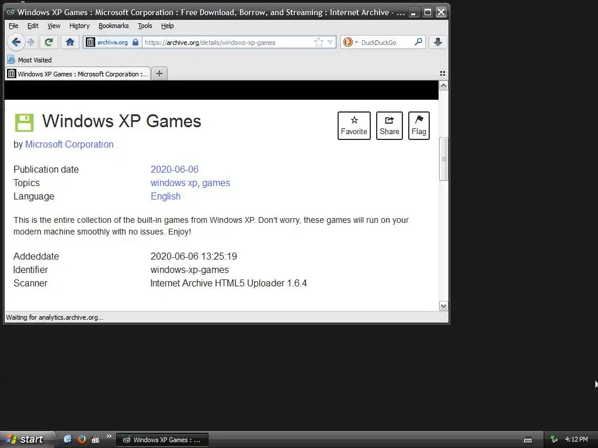Click 'Waiting for analytics.archive.org' status text
The image size is (598, 448).
click(x=54, y=317)
